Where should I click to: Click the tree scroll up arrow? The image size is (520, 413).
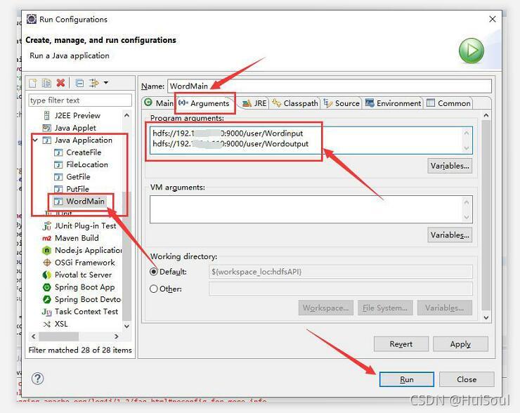tap(126, 115)
